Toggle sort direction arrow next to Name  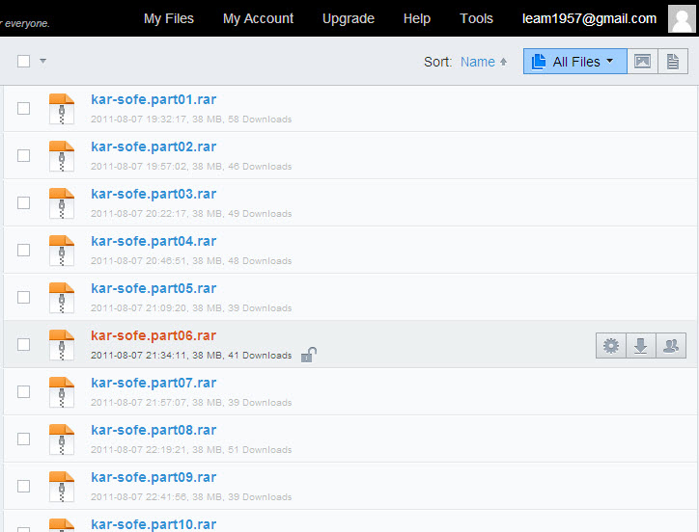pyautogui.click(x=503, y=62)
